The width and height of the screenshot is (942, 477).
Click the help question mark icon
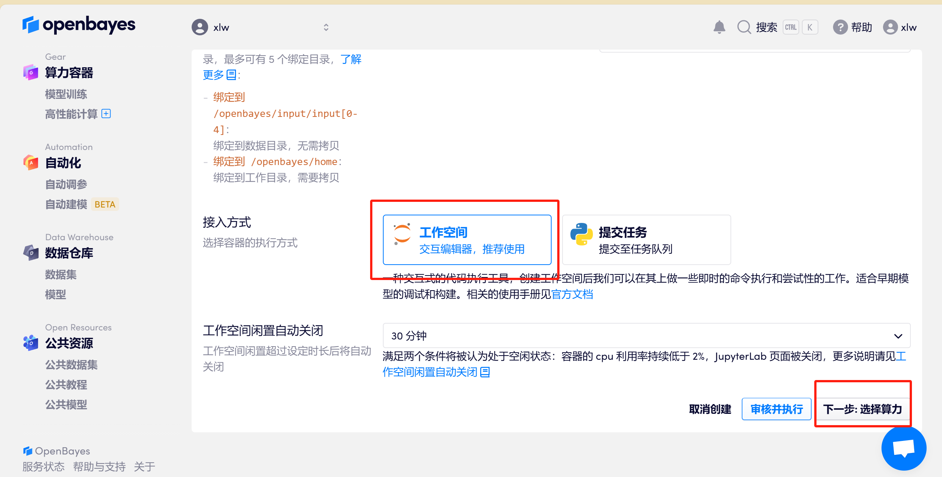pos(840,27)
